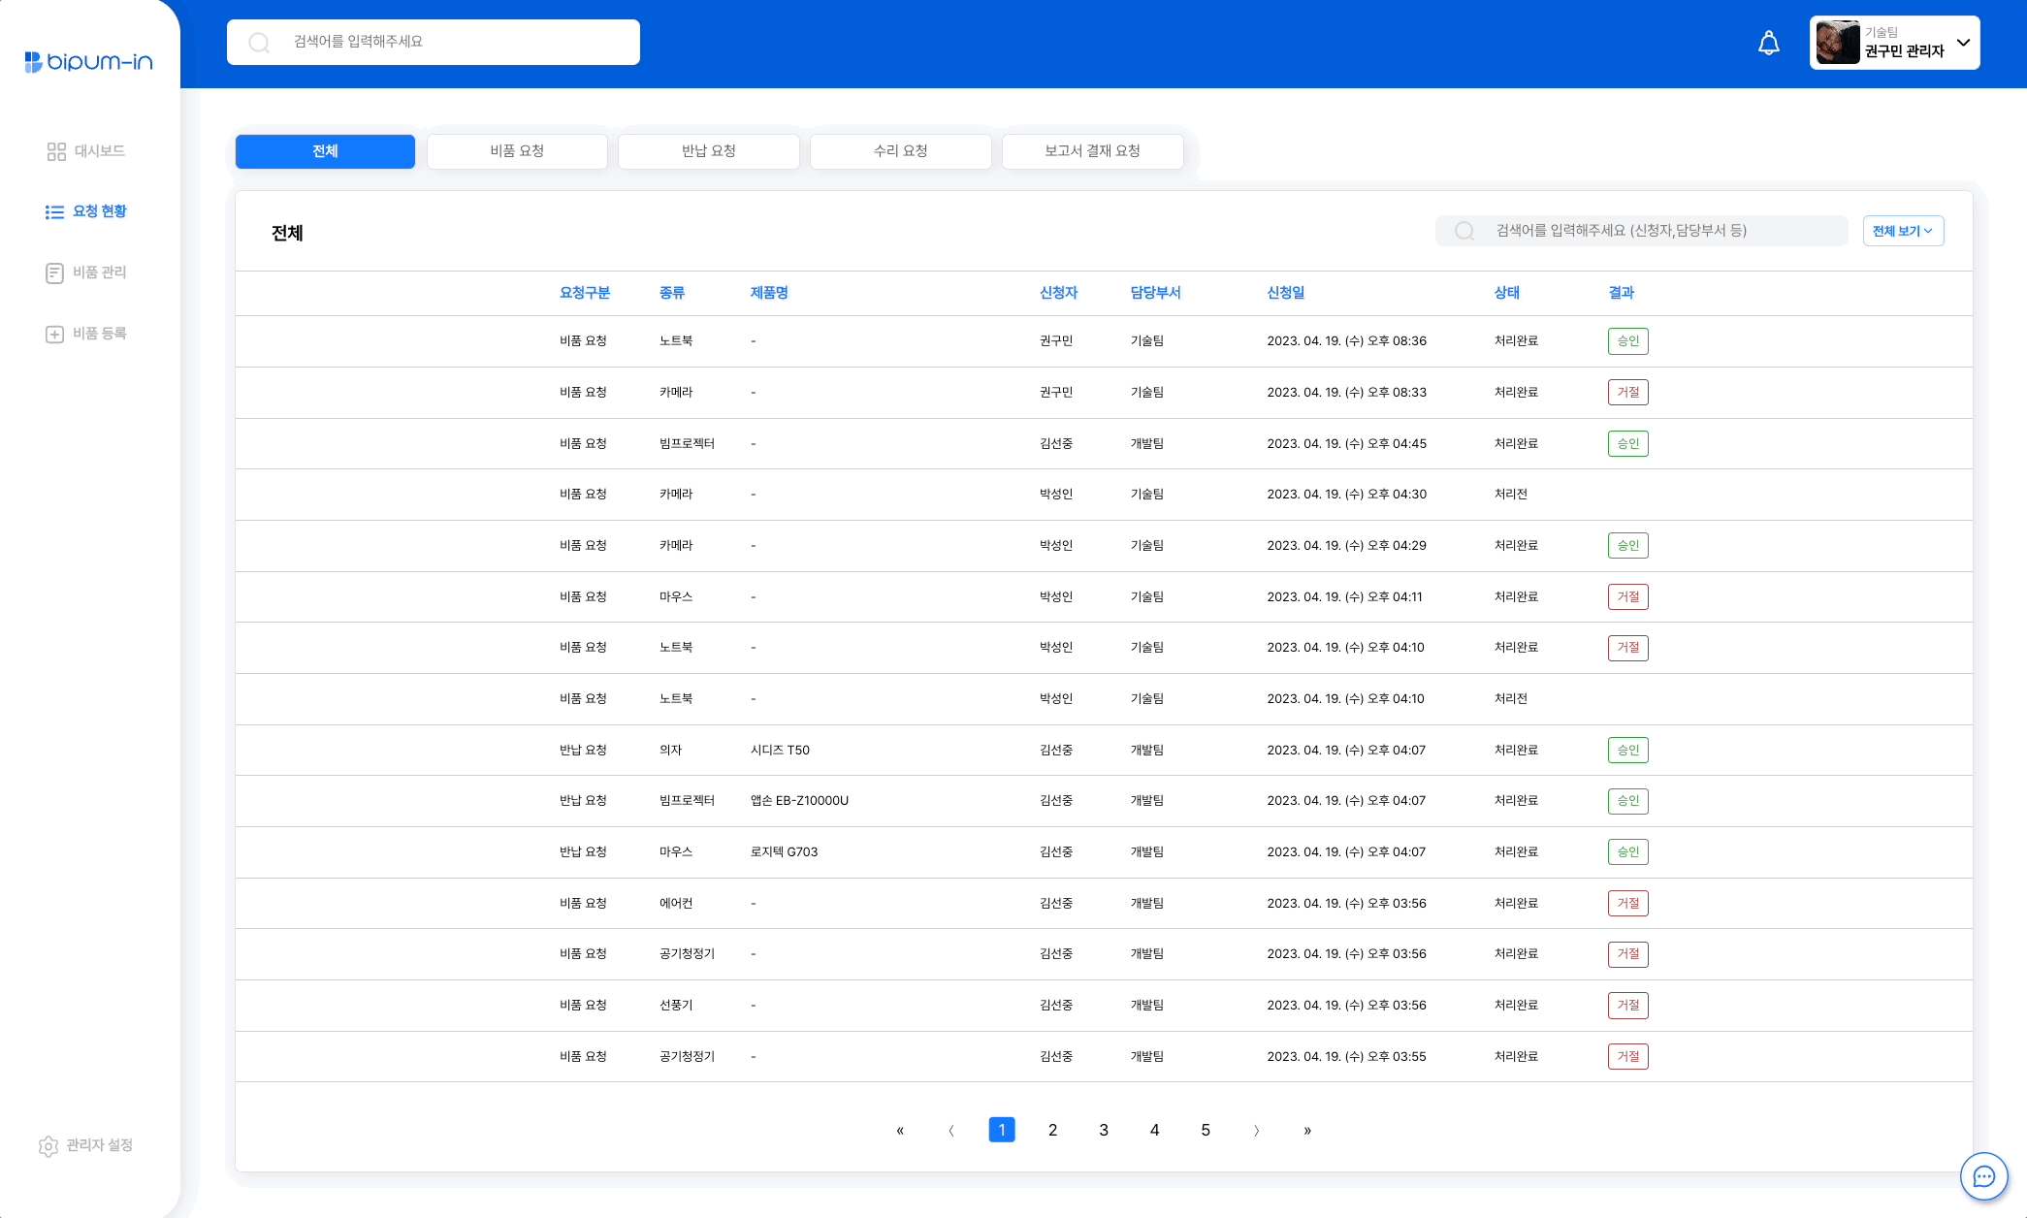Click the 결과 column header
The width and height of the screenshot is (2027, 1218).
(1622, 293)
